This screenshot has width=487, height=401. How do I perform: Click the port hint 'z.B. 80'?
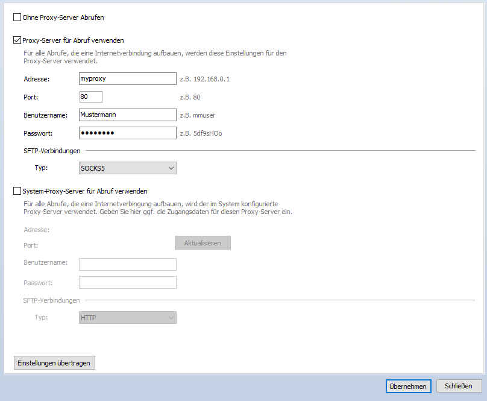coord(190,97)
